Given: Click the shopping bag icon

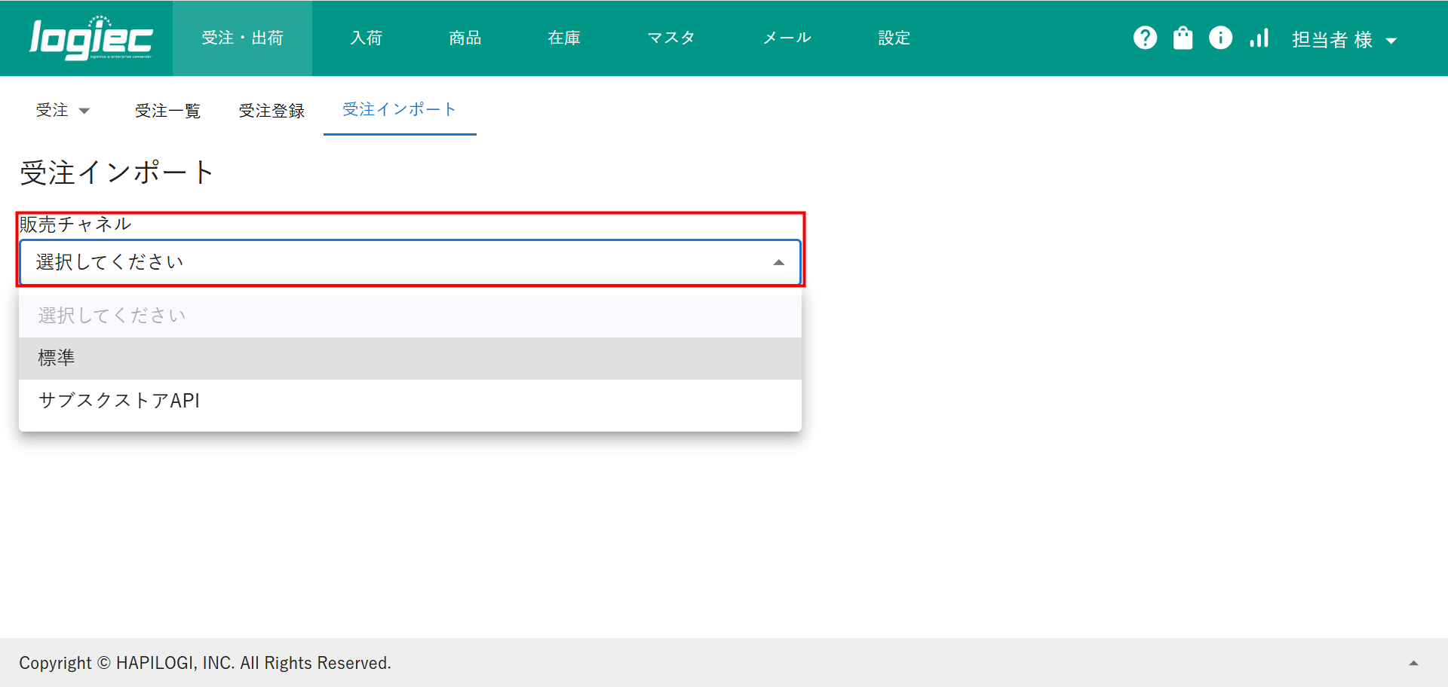Looking at the screenshot, I should [1183, 38].
